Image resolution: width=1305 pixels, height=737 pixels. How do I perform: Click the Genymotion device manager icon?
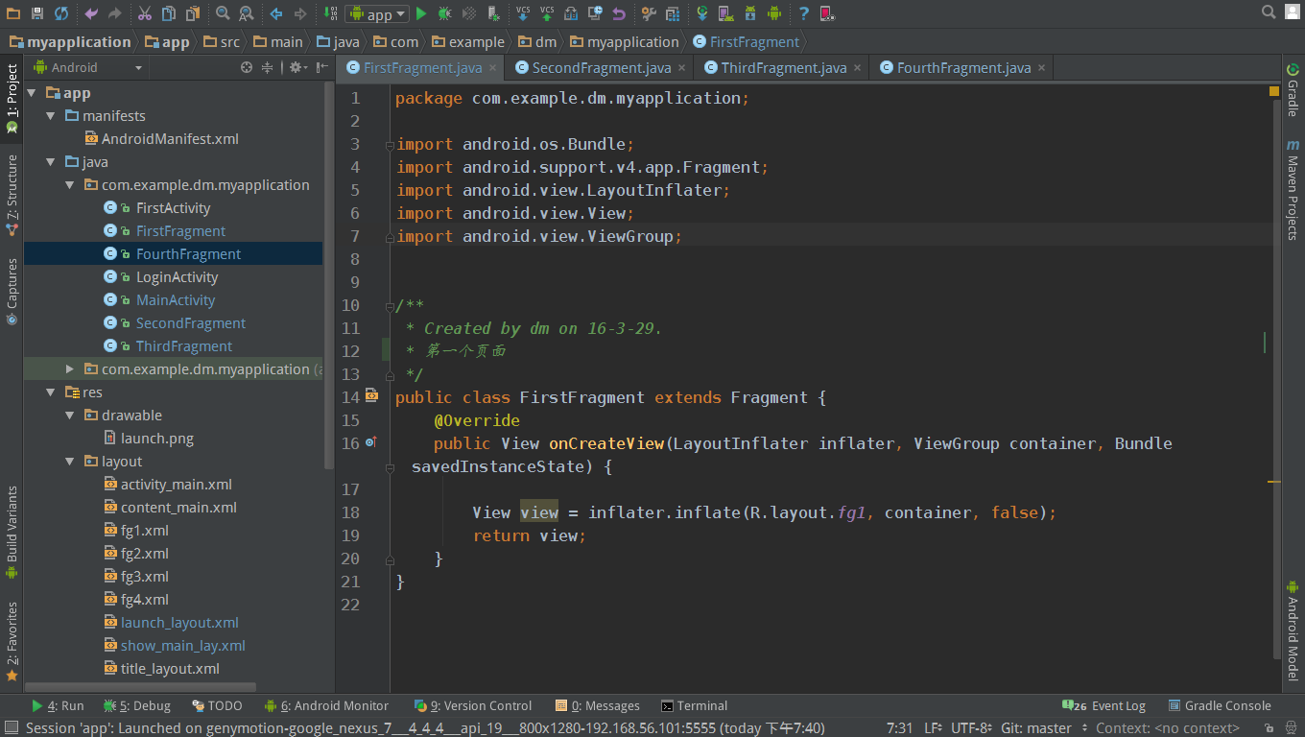click(827, 13)
